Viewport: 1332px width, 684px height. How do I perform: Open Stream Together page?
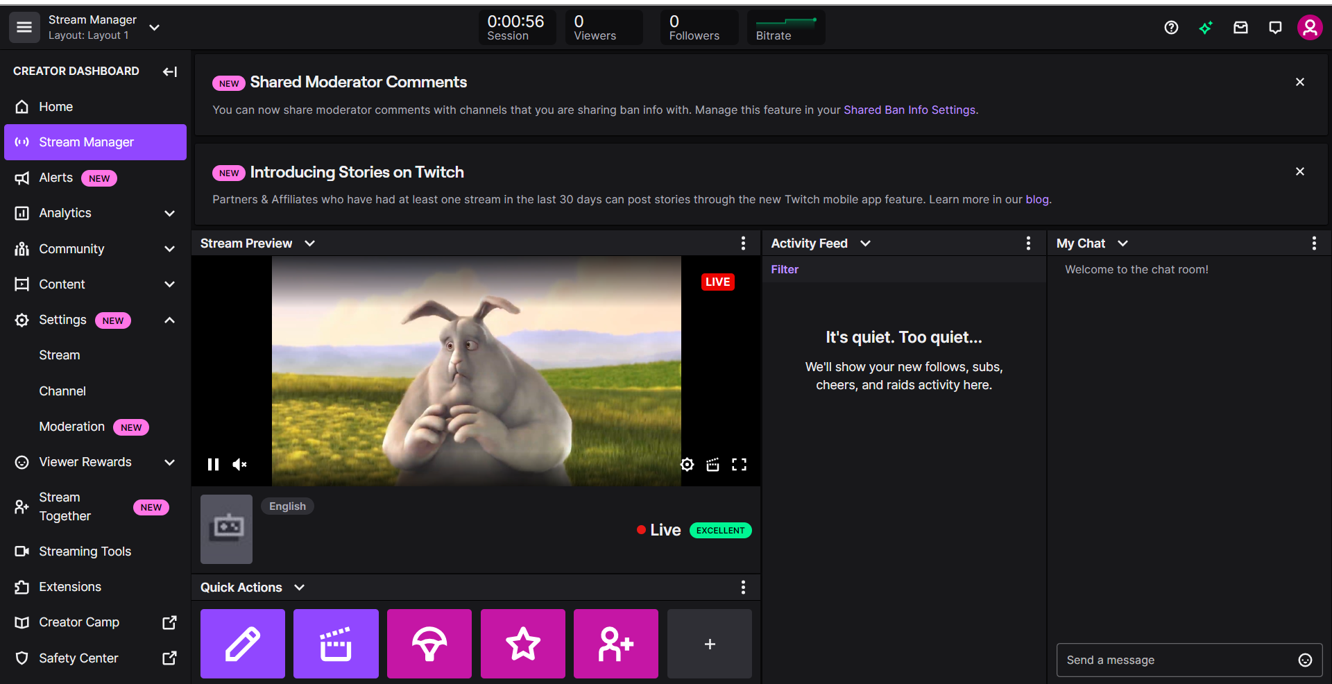[95, 506]
